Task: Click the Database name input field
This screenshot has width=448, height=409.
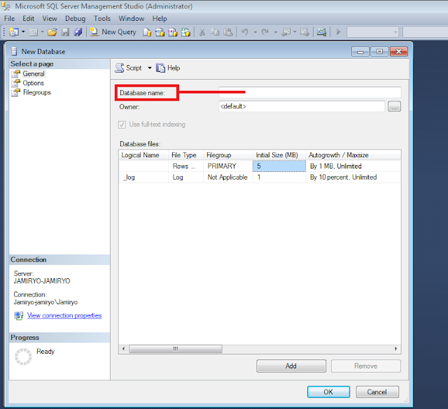Action: pyautogui.click(x=309, y=92)
